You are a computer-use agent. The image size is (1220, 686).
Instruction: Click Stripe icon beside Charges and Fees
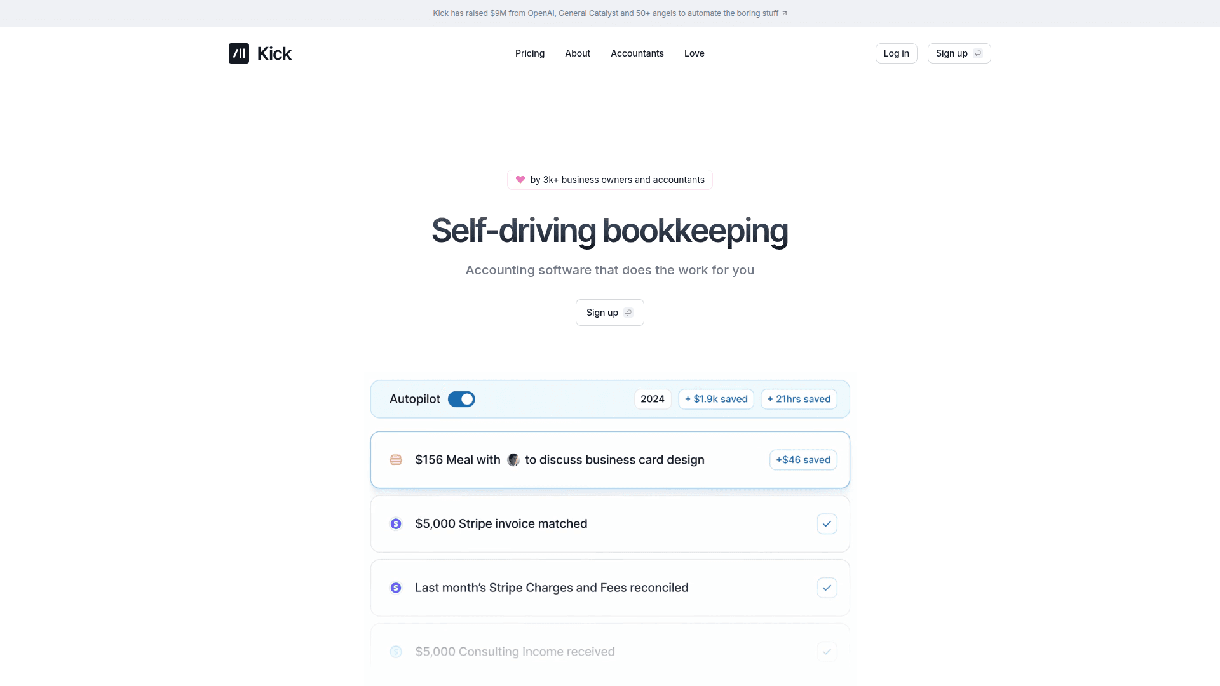(x=396, y=588)
